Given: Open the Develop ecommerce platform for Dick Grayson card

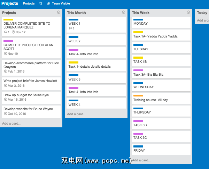Looking at the screenshot, I should [x=31, y=68].
